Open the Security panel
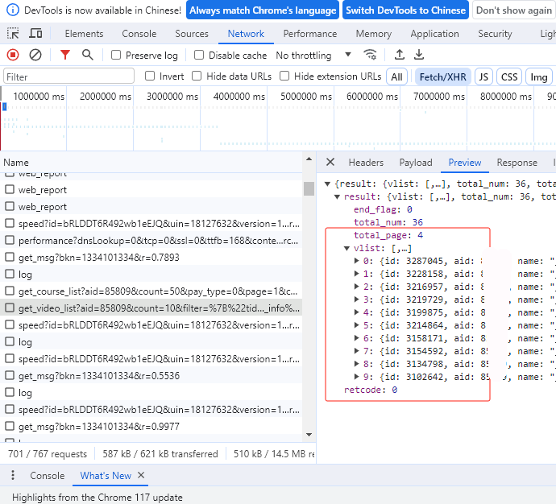556x504 pixels. (495, 34)
